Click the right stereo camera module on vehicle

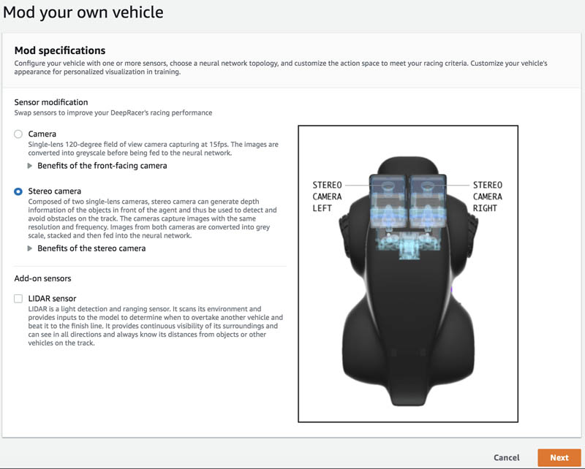pyautogui.click(x=428, y=202)
